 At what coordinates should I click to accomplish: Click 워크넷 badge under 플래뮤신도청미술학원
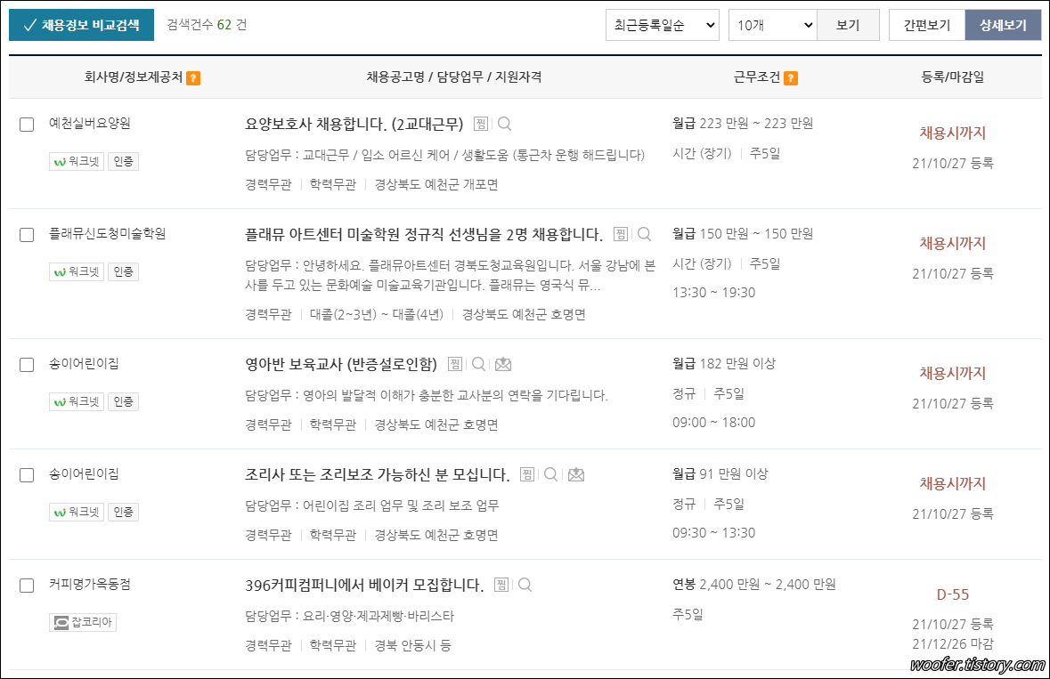(77, 271)
